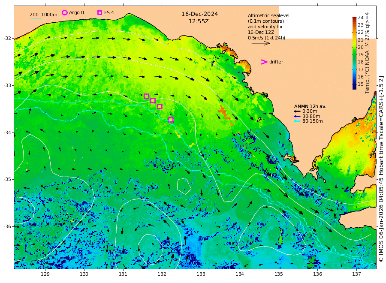Click the latitude axis label -36

(x=8, y=226)
